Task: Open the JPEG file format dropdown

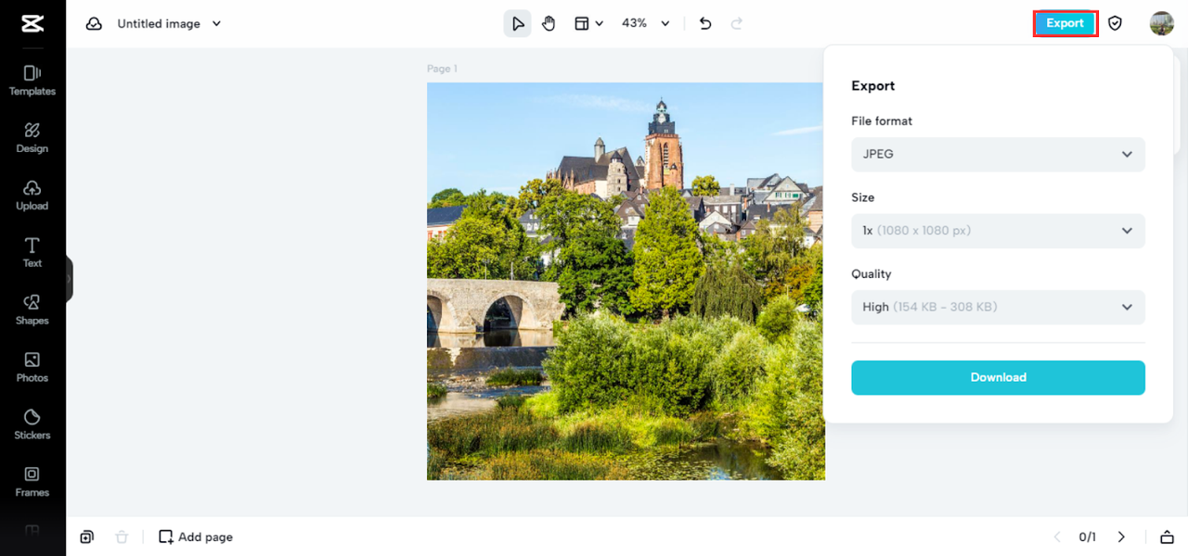Action: [x=998, y=154]
